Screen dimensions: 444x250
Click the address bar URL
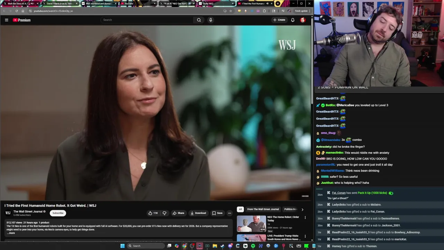pos(53,11)
